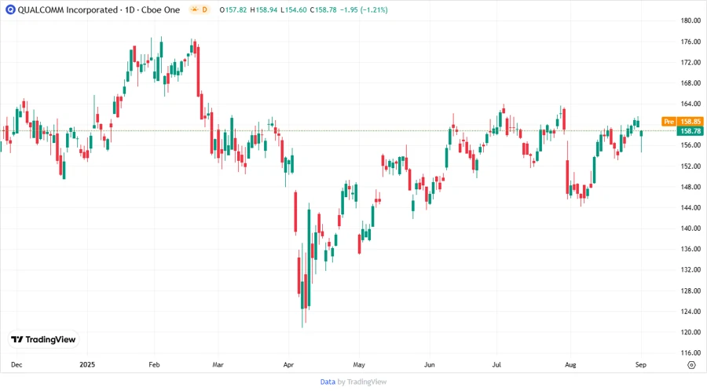Viewport: 707px width, 391px height.
Task: Click the Feb time axis label
Action: (154, 364)
